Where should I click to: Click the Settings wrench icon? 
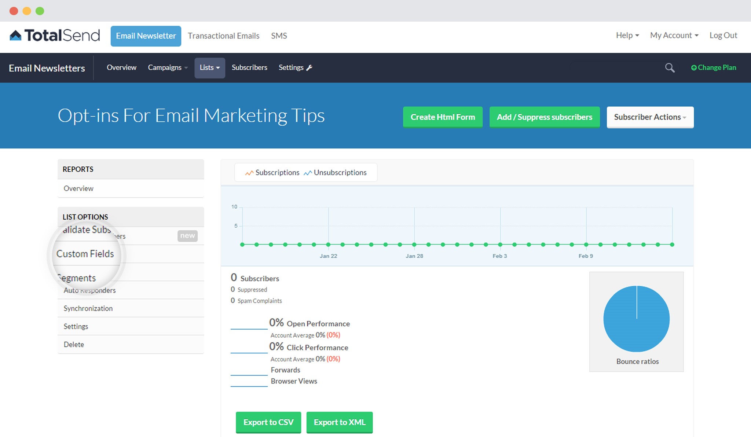point(309,67)
